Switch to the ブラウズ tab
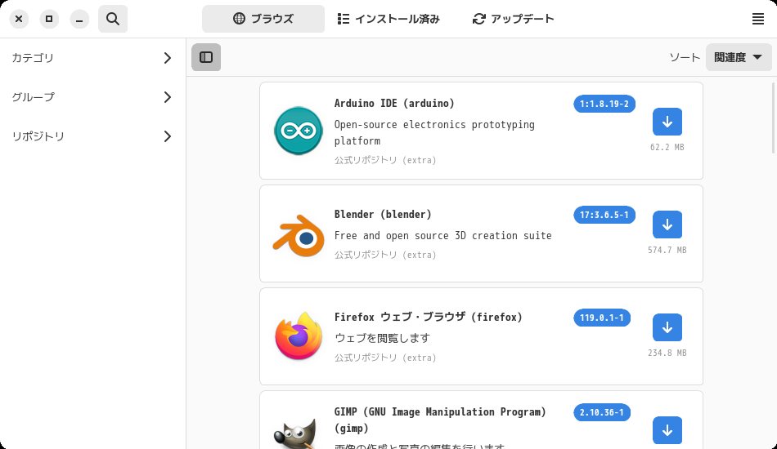The image size is (777, 449). click(x=263, y=19)
